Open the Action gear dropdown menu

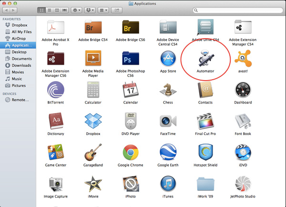click(x=76, y=10)
